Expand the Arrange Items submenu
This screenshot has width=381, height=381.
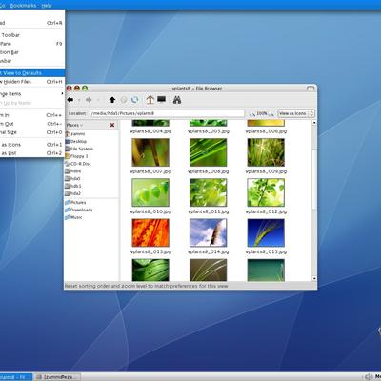(31, 94)
